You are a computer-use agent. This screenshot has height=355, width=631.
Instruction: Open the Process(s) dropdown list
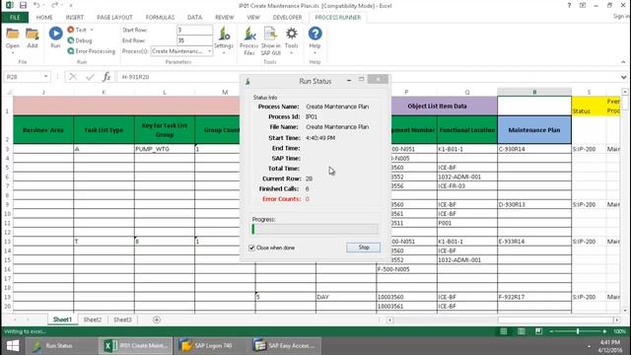pyautogui.click(x=209, y=51)
